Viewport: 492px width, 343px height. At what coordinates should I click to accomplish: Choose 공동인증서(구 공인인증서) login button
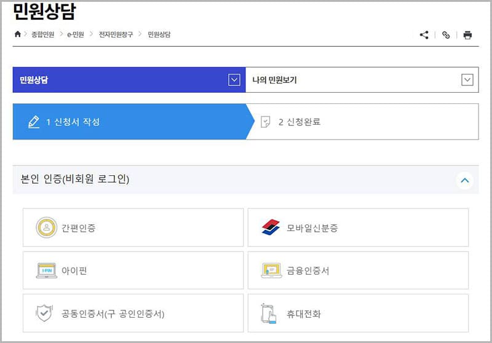coord(133,313)
